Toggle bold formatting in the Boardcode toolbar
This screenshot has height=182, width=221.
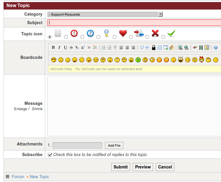tap(53, 47)
